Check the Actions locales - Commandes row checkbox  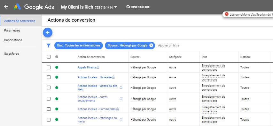pyautogui.click(x=49, y=109)
